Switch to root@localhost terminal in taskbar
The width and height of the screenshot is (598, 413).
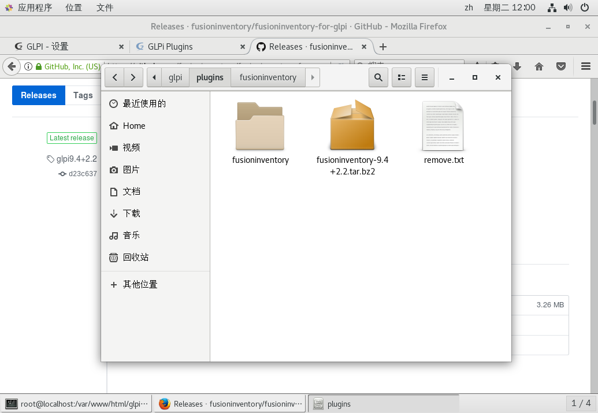77,404
